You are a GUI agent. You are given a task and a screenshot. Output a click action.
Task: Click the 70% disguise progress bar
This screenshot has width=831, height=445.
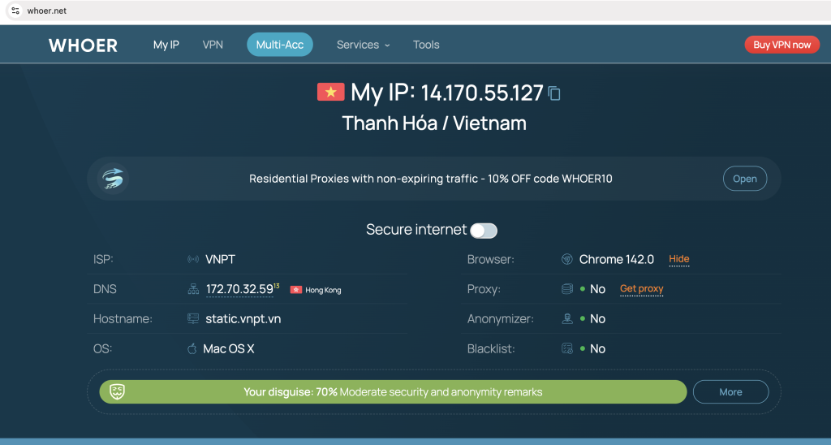393,391
